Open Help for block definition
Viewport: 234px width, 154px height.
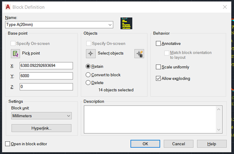click(212, 144)
